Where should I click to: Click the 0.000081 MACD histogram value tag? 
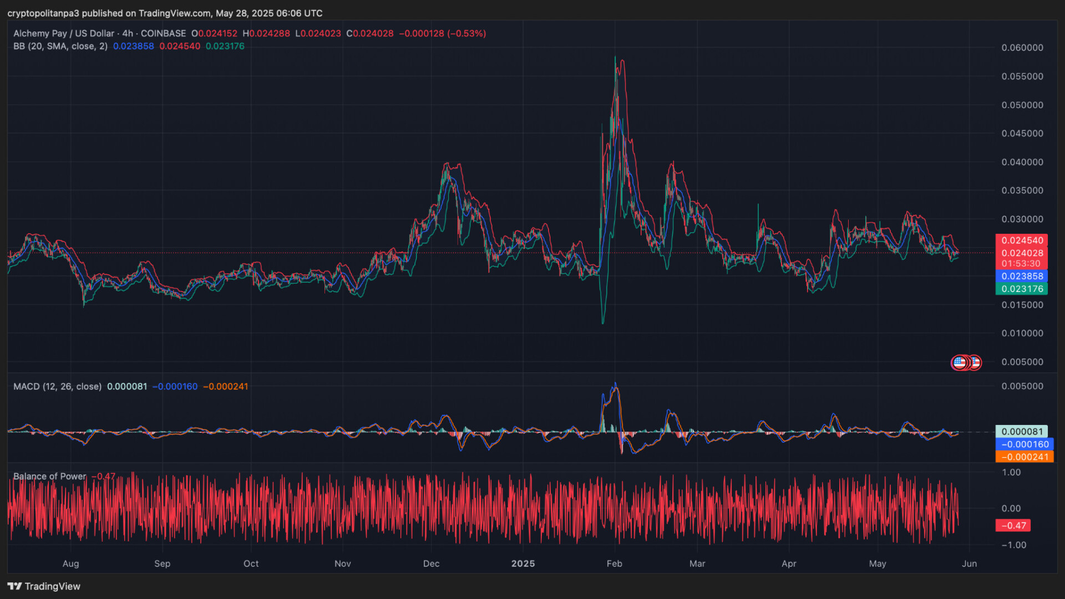click(x=1022, y=432)
